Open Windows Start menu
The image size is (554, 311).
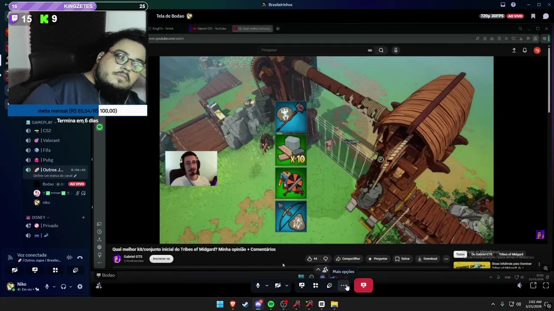[220, 304]
